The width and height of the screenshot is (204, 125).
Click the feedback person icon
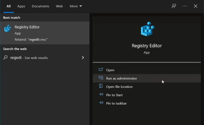174,6
